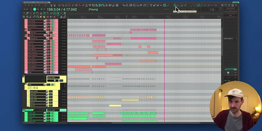Screen dimensions: 262x131
Task: Toggle the right solo button on DRM_CRUSH row
Action: click(x=65, y=27)
